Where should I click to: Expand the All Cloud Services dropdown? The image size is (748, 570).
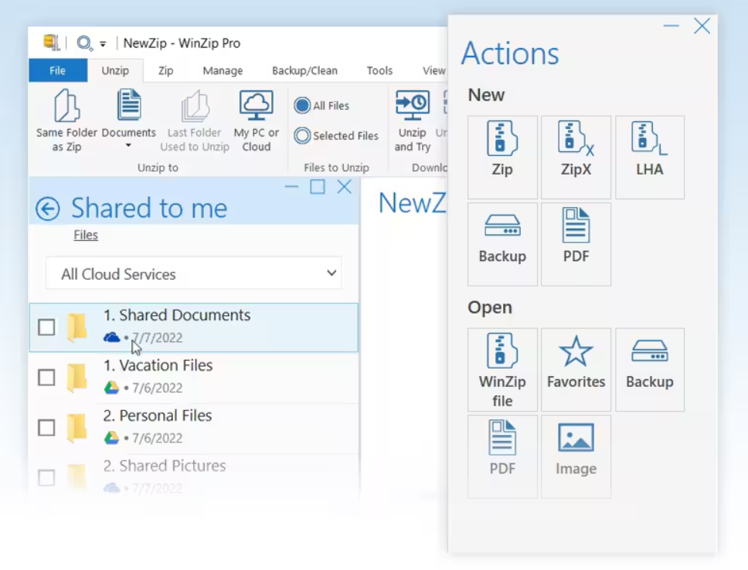point(331,273)
